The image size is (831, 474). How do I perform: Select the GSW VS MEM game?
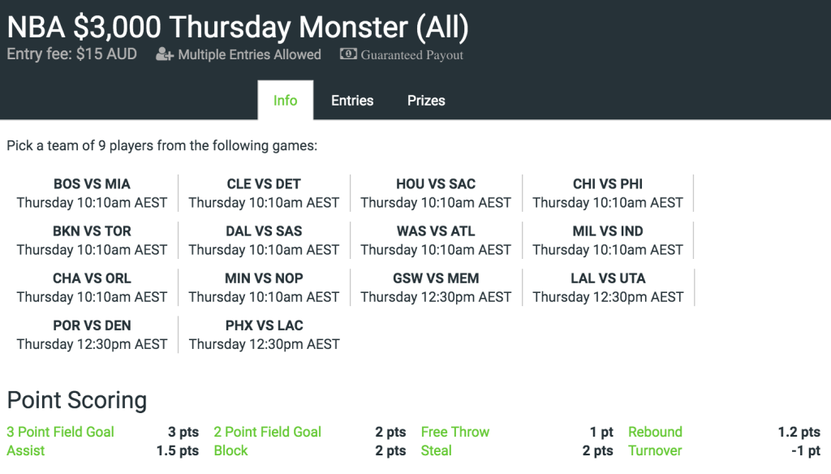pyautogui.click(x=436, y=287)
